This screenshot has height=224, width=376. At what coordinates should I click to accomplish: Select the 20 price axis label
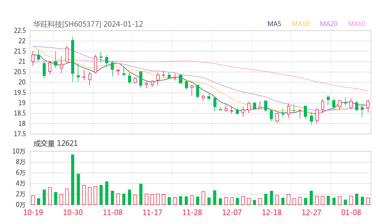point(22,82)
